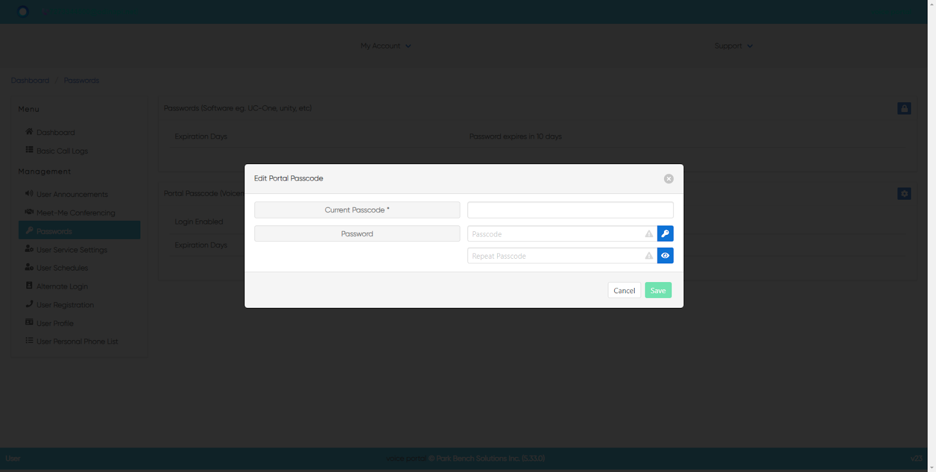
Task: Save the new portal passcode
Action: tap(658, 290)
